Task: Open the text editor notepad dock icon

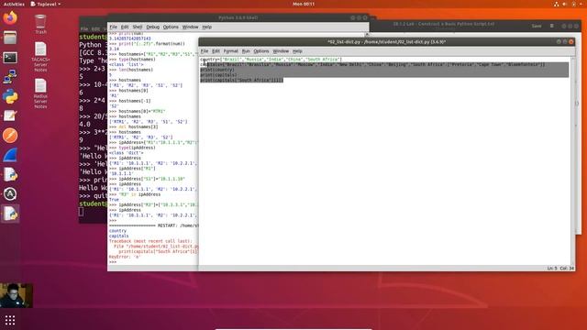Action: click(10, 116)
